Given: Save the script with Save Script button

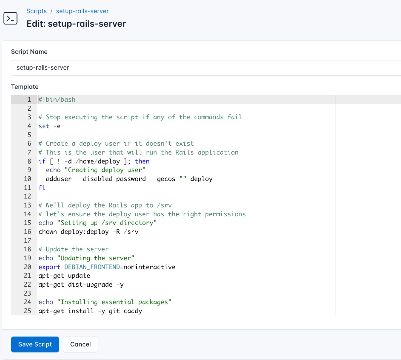Looking at the screenshot, I should tap(35, 344).
